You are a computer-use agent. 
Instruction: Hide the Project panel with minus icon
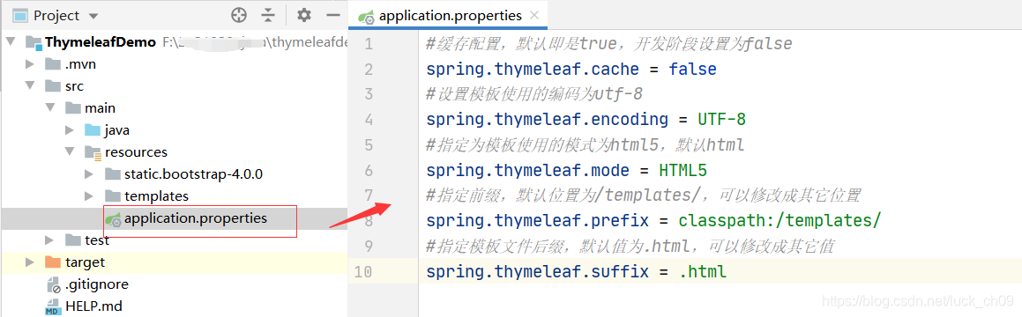click(x=333, y=15)
